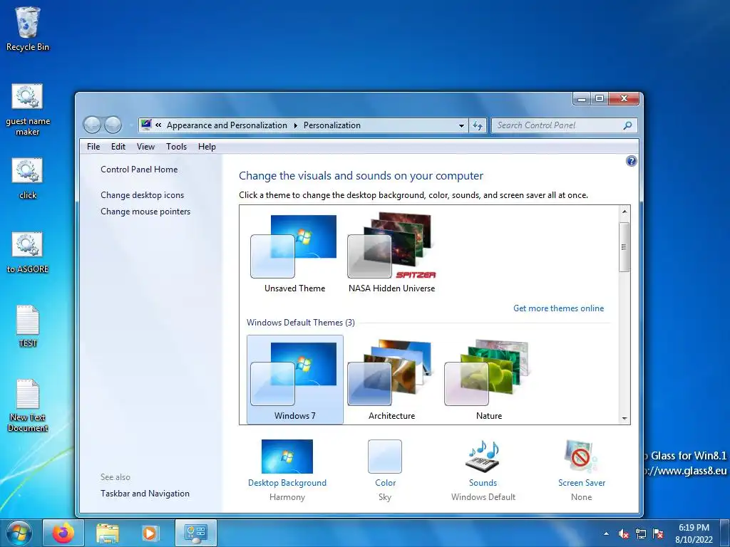Apply the Nature theme
The image size is (730, 547).
point(488,380)
